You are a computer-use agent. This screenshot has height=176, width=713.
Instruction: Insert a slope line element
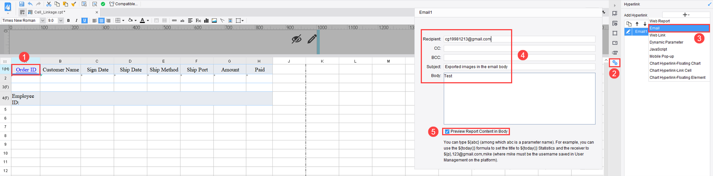click(x=222, y=21)
